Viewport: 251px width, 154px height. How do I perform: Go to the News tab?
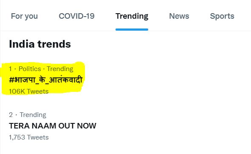(179, 16)
